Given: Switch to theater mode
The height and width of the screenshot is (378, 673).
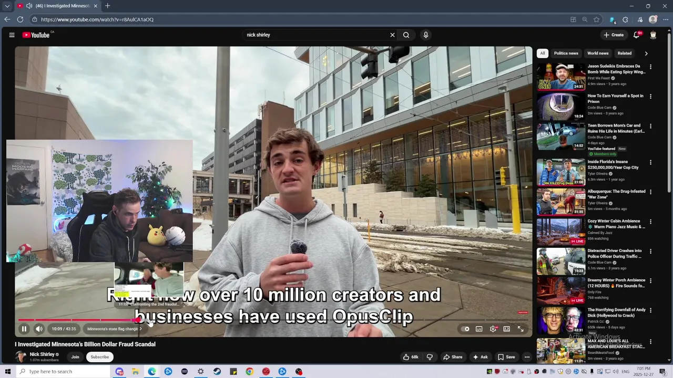Looking at the screenshot, I should click(507, 329).
